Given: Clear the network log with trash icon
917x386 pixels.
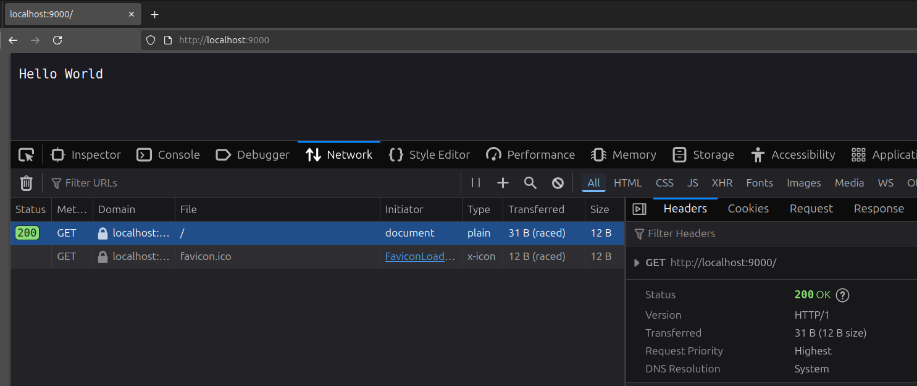Looking at the screenshot, I should 26,183.
